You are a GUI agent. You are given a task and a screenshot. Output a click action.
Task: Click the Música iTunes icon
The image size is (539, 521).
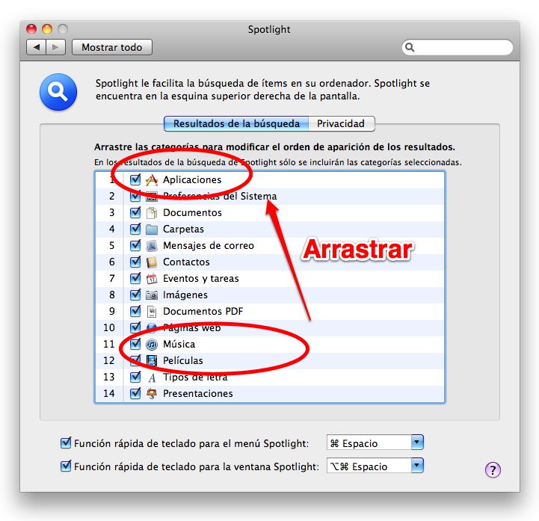(152, 344)
